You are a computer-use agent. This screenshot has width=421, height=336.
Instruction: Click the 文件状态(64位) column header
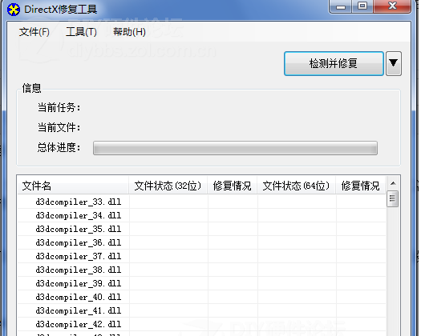click(296, 186)
